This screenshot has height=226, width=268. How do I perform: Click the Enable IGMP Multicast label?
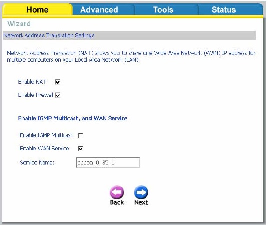point(46,135)
